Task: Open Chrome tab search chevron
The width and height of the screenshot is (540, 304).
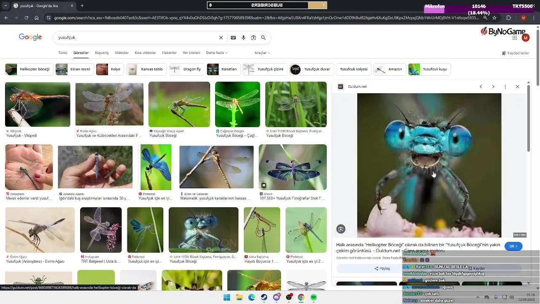Action: pyautogui.click(x=6, y=6)
